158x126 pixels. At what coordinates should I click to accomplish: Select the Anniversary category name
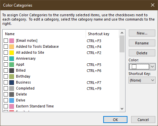coord(26,58)
